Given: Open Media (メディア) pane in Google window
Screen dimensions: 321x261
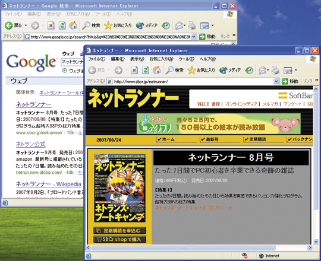Looking at the screenshot, I should (147, 26).
